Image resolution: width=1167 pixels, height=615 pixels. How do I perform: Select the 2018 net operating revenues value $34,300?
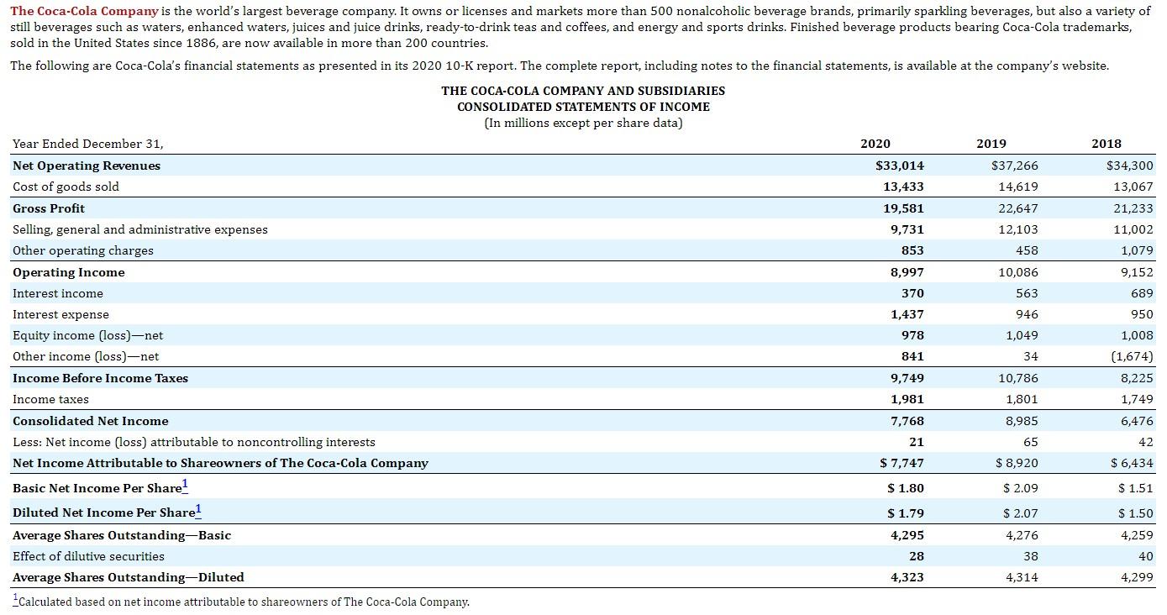[1130, 166]
